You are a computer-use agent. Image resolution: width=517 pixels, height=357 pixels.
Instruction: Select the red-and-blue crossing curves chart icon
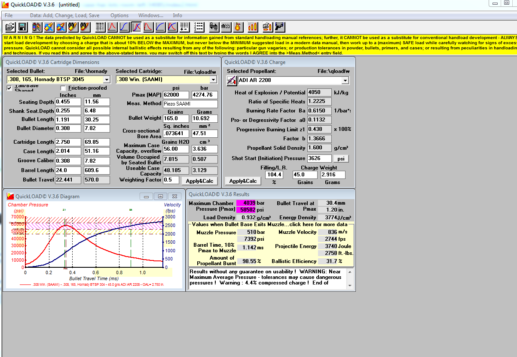[x=172, y=27]
